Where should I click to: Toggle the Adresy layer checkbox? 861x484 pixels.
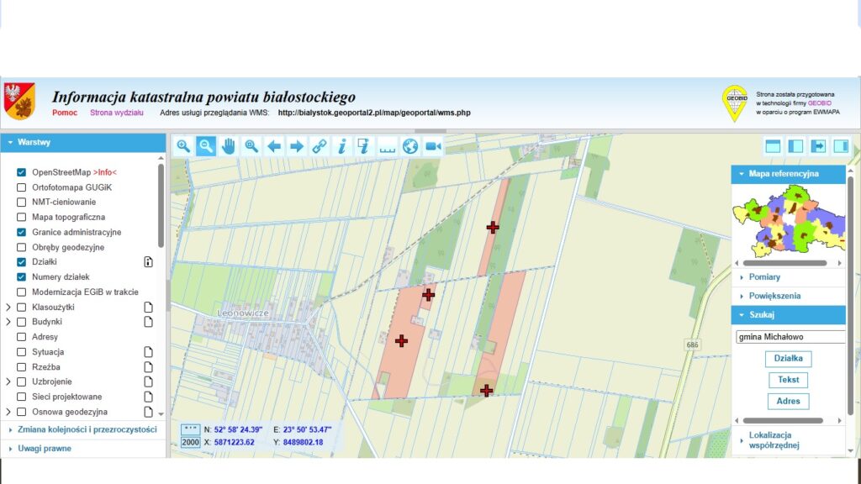22,337
